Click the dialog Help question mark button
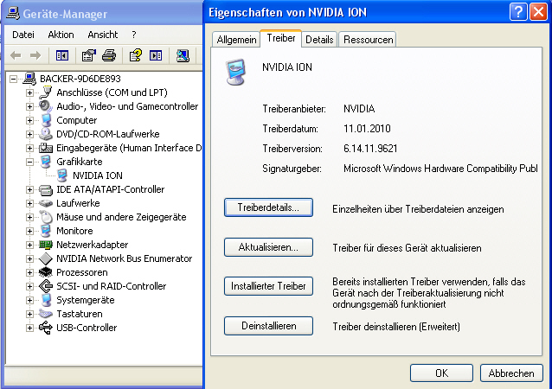552x389 pixels. pos(518,12)
